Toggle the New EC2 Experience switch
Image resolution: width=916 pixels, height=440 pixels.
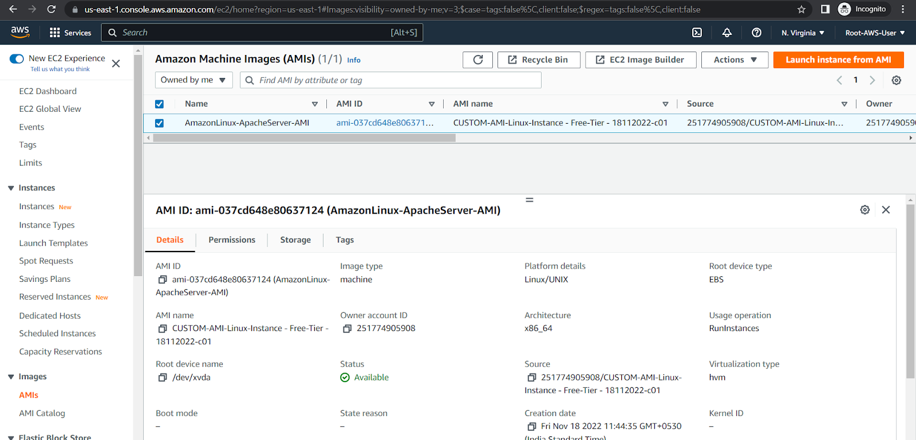17,58
